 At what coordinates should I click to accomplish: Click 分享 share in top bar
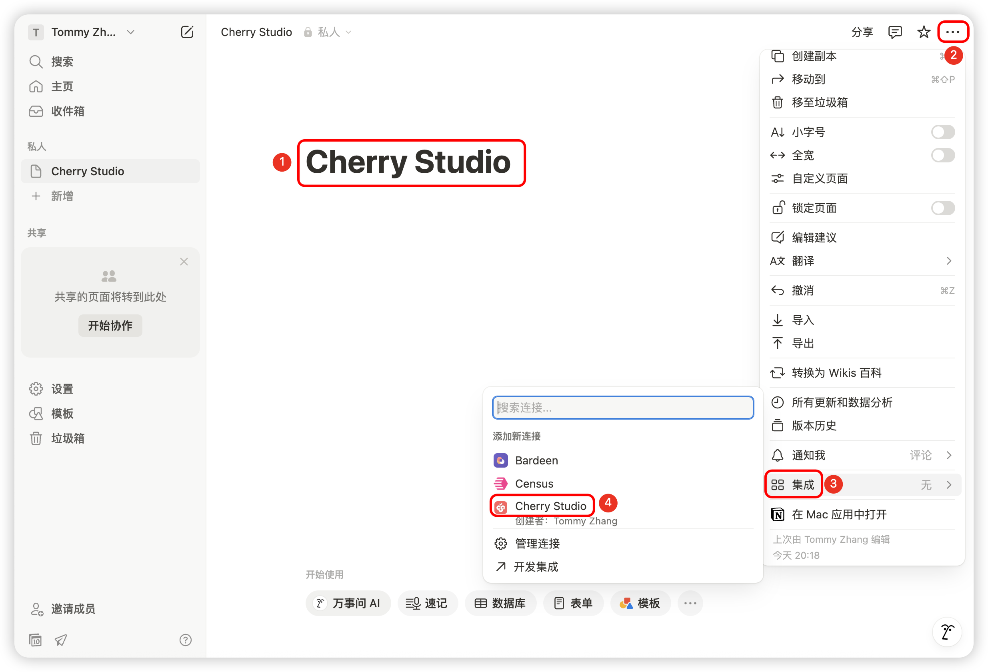[862, 32]
